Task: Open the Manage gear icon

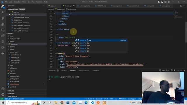Action: 3,94
